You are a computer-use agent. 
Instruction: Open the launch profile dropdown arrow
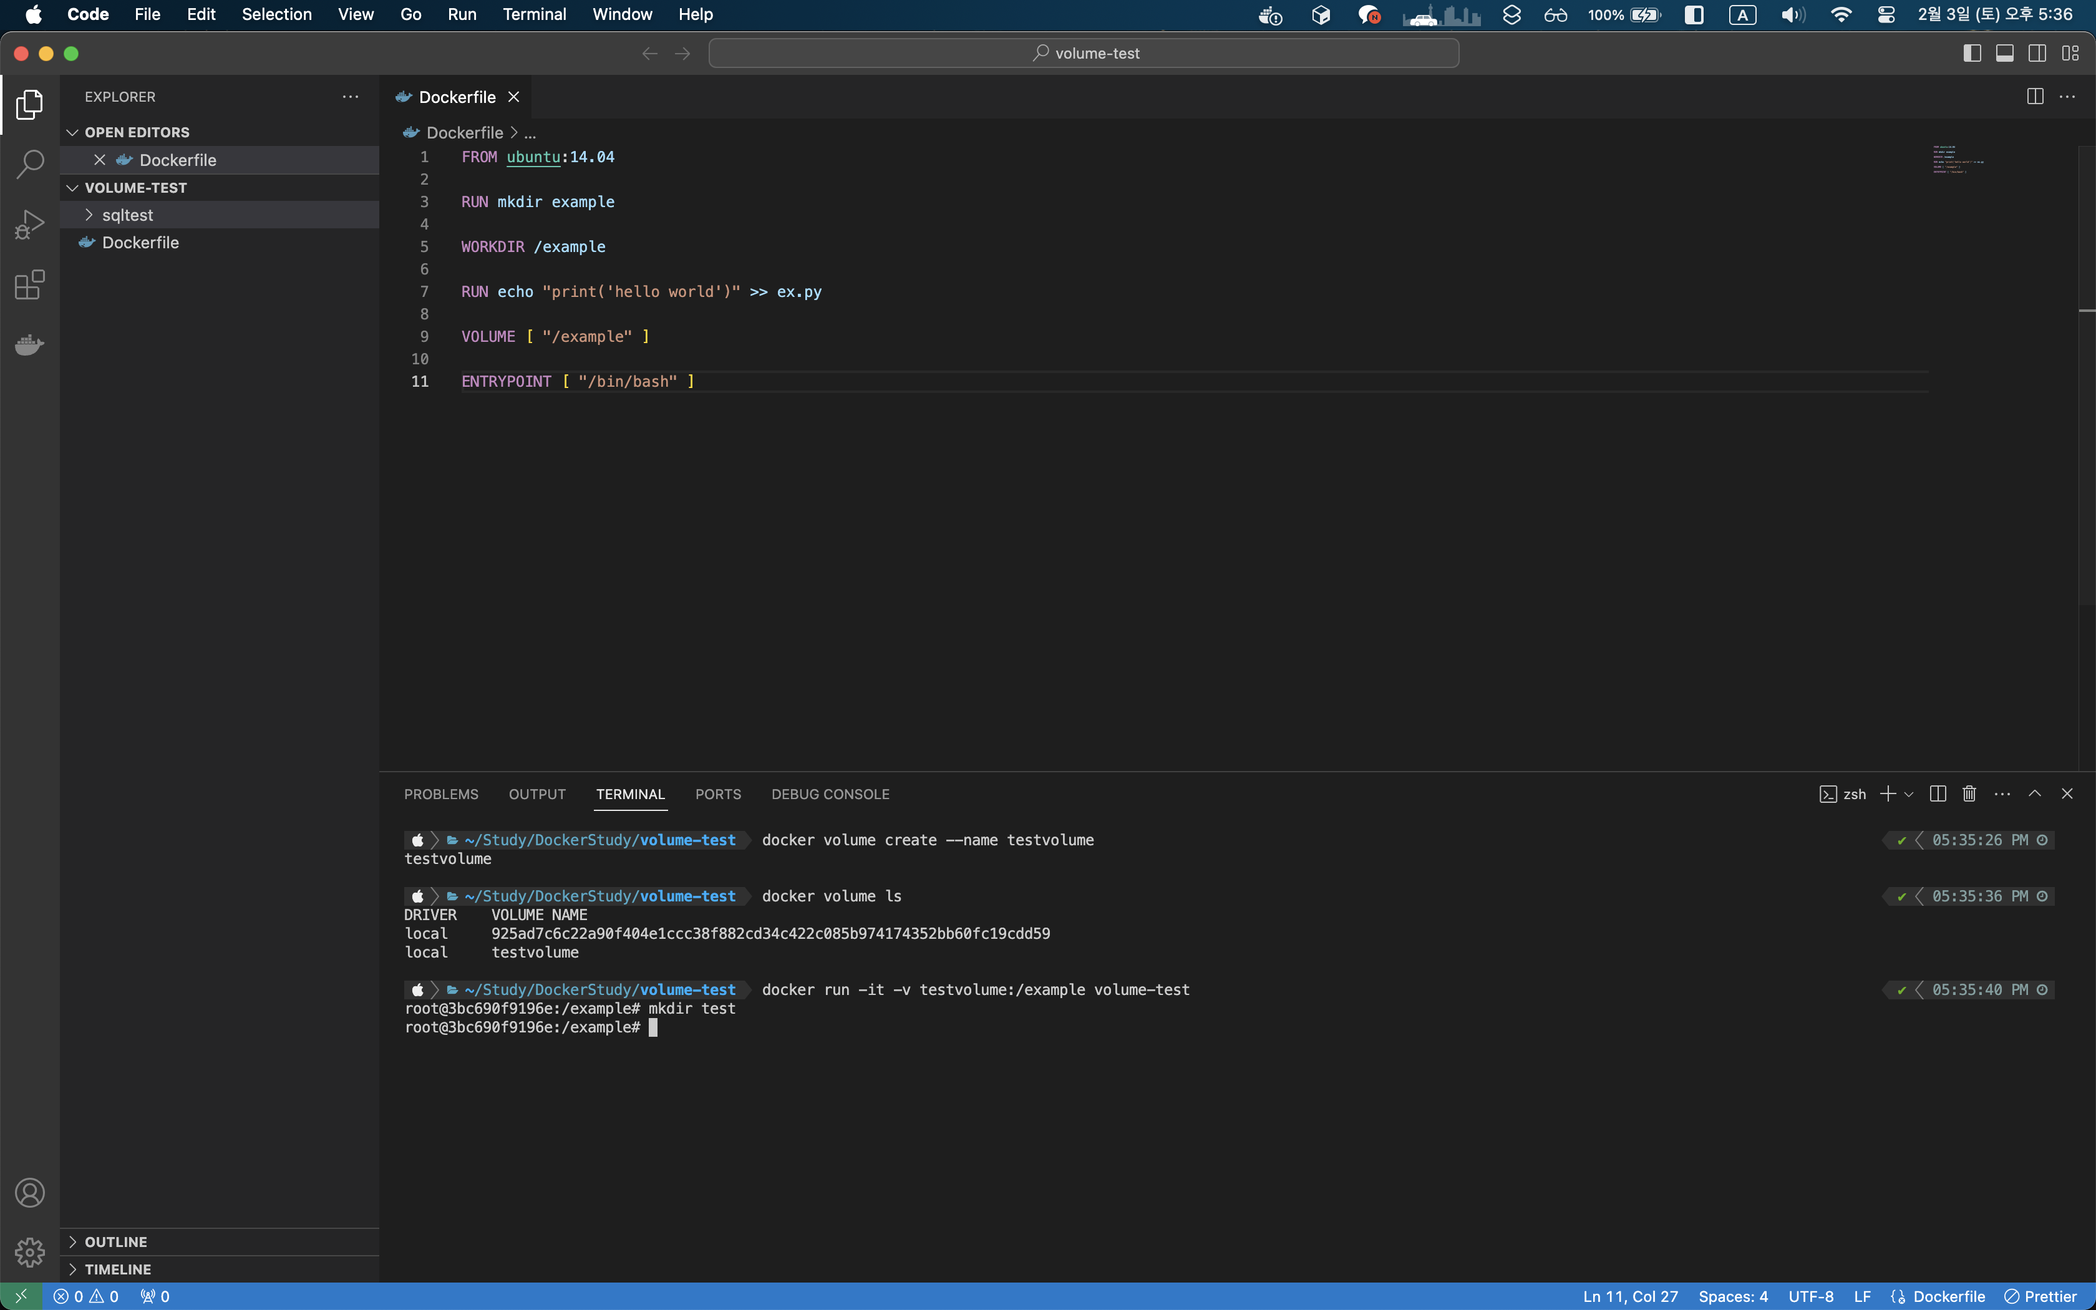(1909, 793)
